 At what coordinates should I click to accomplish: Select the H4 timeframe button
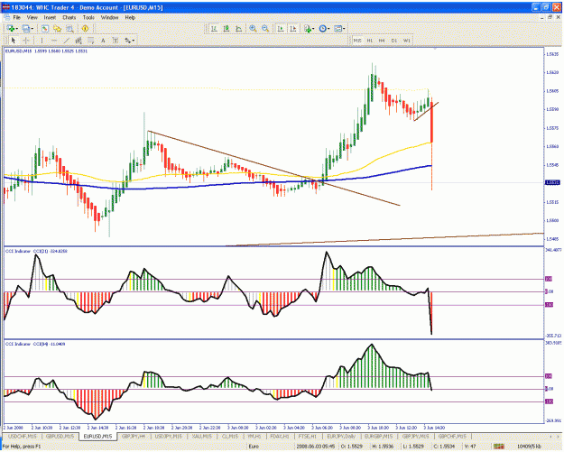(x=382, y=41)
